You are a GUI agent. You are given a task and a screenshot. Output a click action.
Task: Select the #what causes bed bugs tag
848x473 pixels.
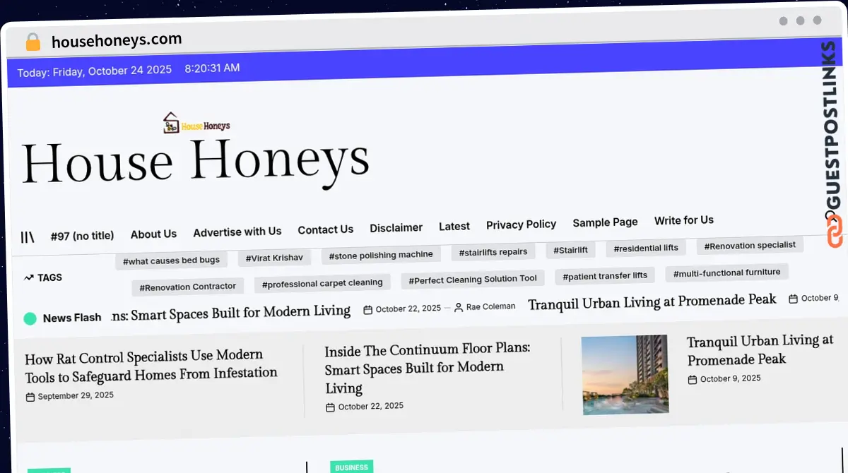[171, 261]
